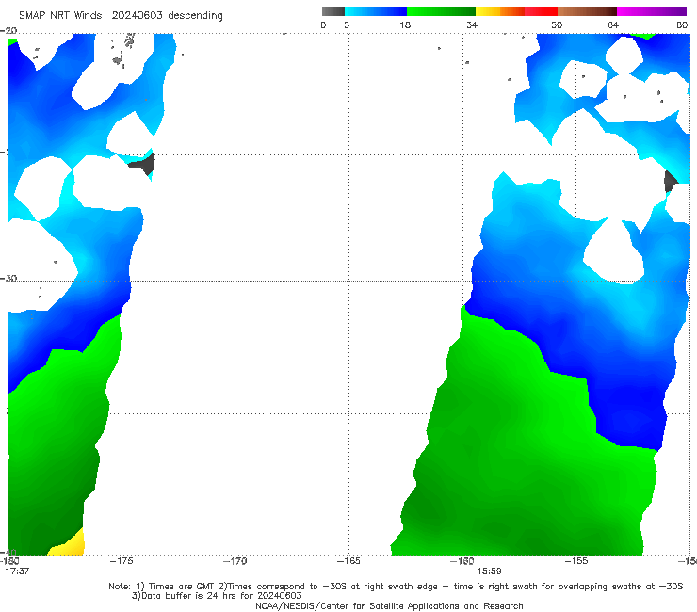Click the color bar label '18'

tap(404, 24)
